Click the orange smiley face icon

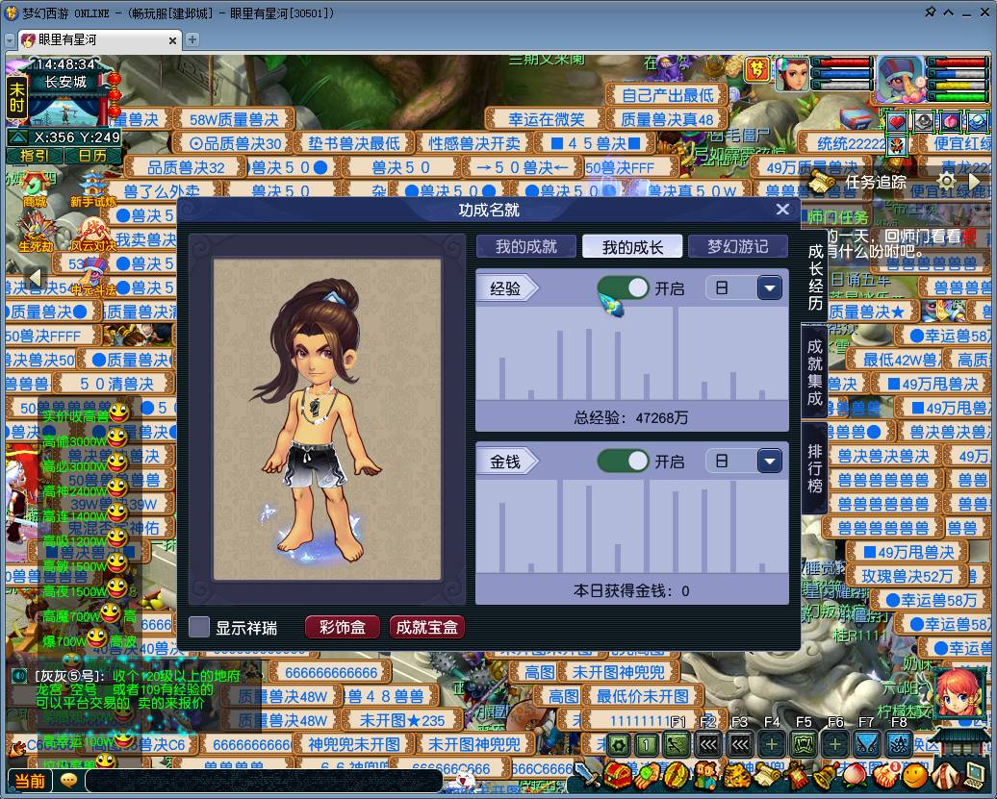[915, 775]
